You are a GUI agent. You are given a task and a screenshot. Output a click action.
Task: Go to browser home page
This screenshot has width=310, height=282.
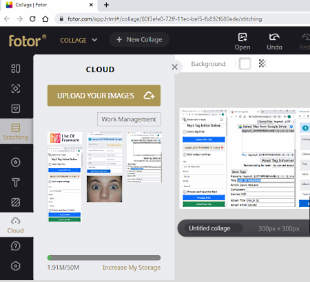coord(45,19)
